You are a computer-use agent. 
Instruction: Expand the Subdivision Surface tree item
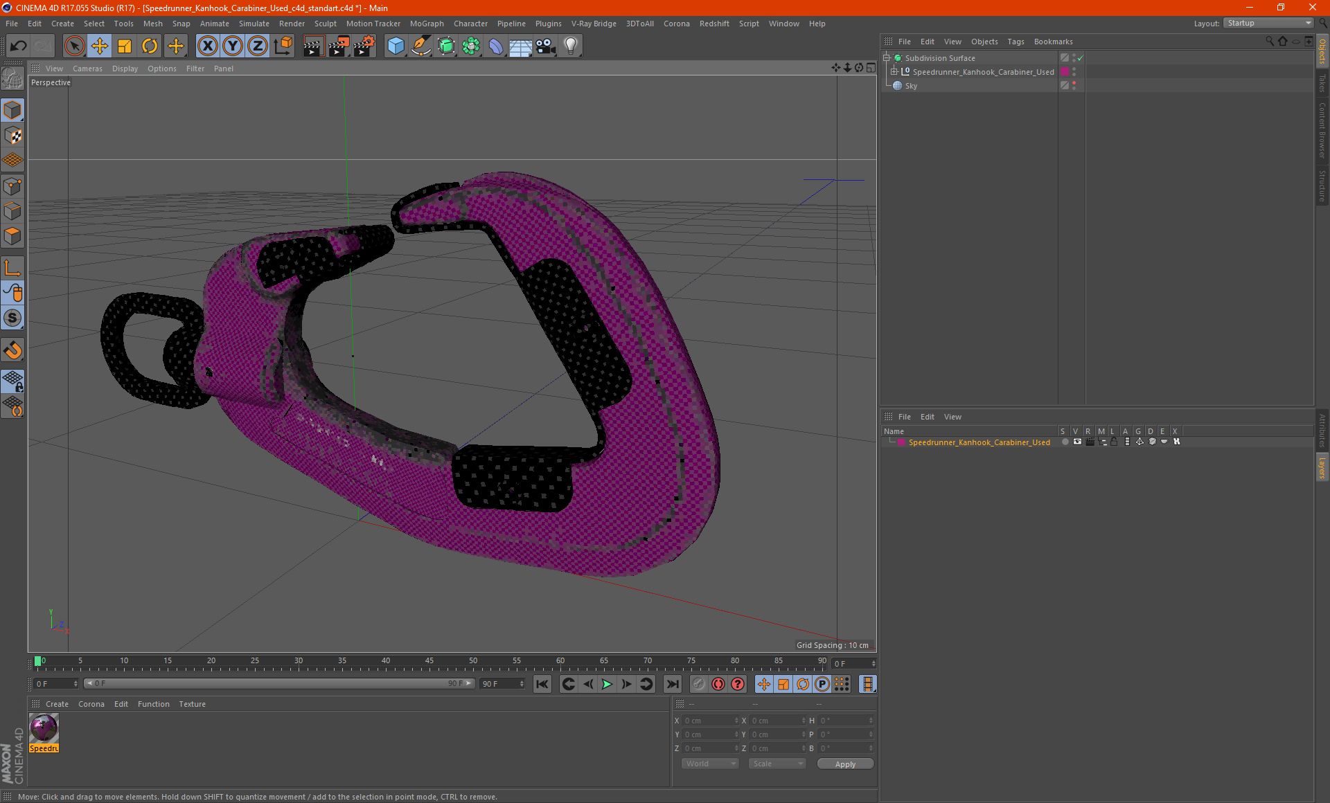click(886, 58)
